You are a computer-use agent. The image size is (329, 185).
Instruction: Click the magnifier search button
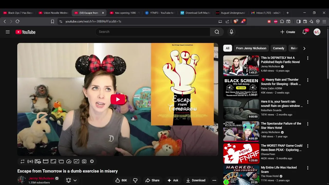click(217, 32)
